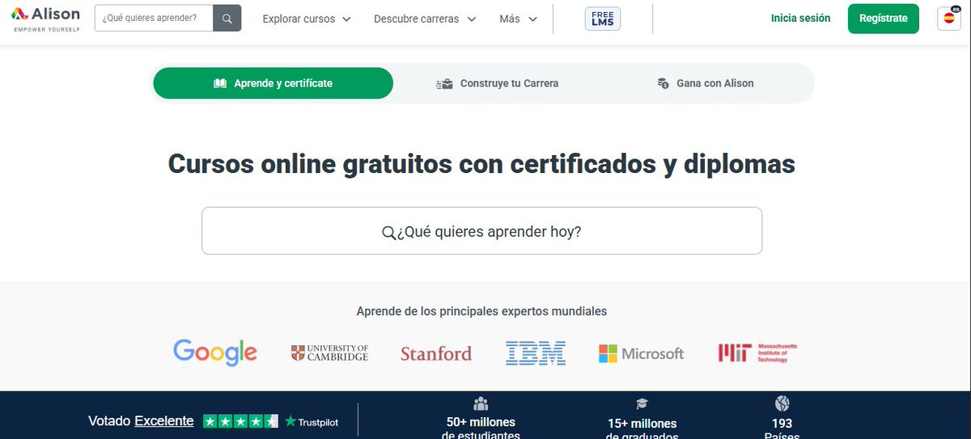Click the IBM logo

coord(536,352)
